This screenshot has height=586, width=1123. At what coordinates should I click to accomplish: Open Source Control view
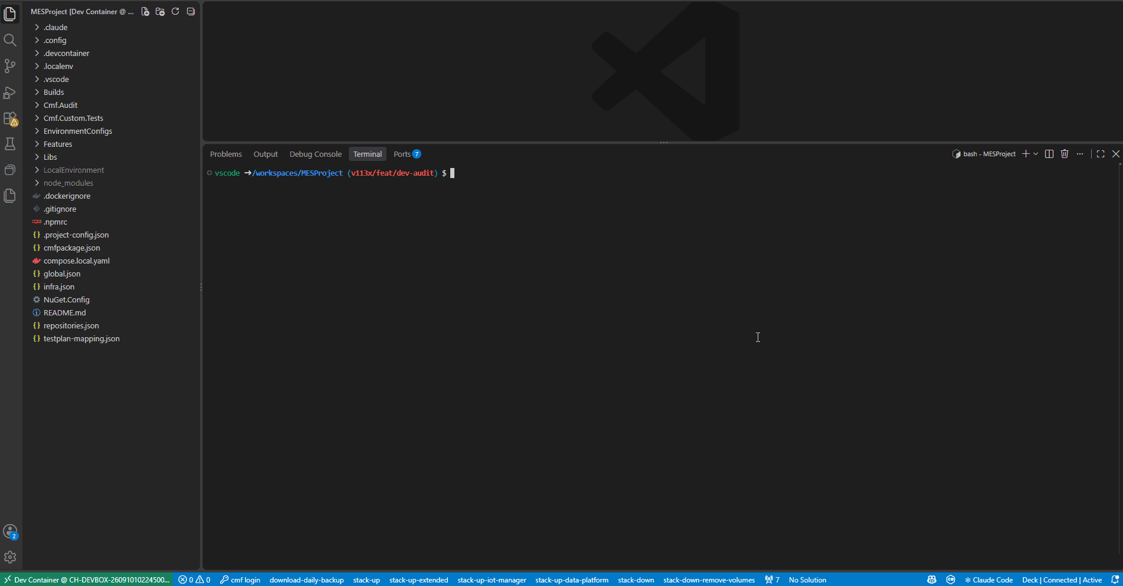10,66
